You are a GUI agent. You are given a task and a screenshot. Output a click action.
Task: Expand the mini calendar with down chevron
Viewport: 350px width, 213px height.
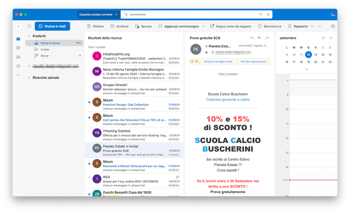(307, 69)
